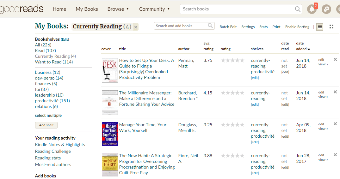This screenshot has width=340, height=179.
Task: Edit the Bookshelves list
Action: click(x=65, y=39)
